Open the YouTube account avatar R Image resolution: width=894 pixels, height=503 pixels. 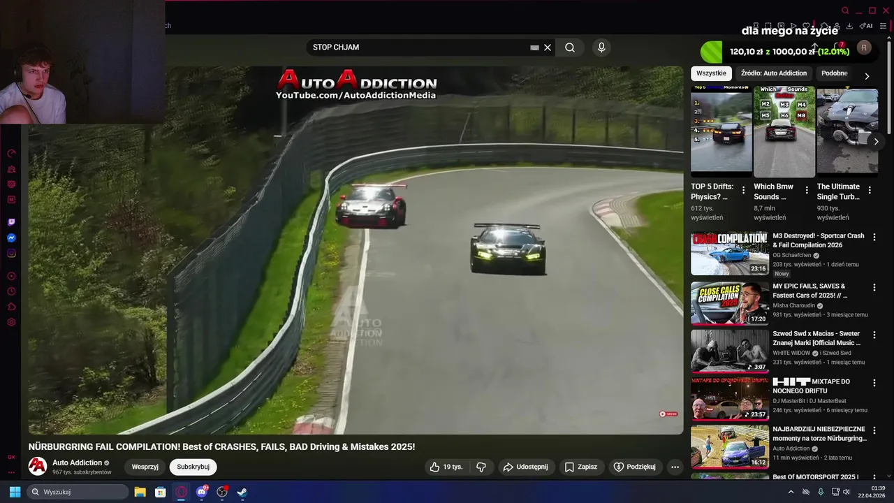pyautogui.click(x=864, y=48)
